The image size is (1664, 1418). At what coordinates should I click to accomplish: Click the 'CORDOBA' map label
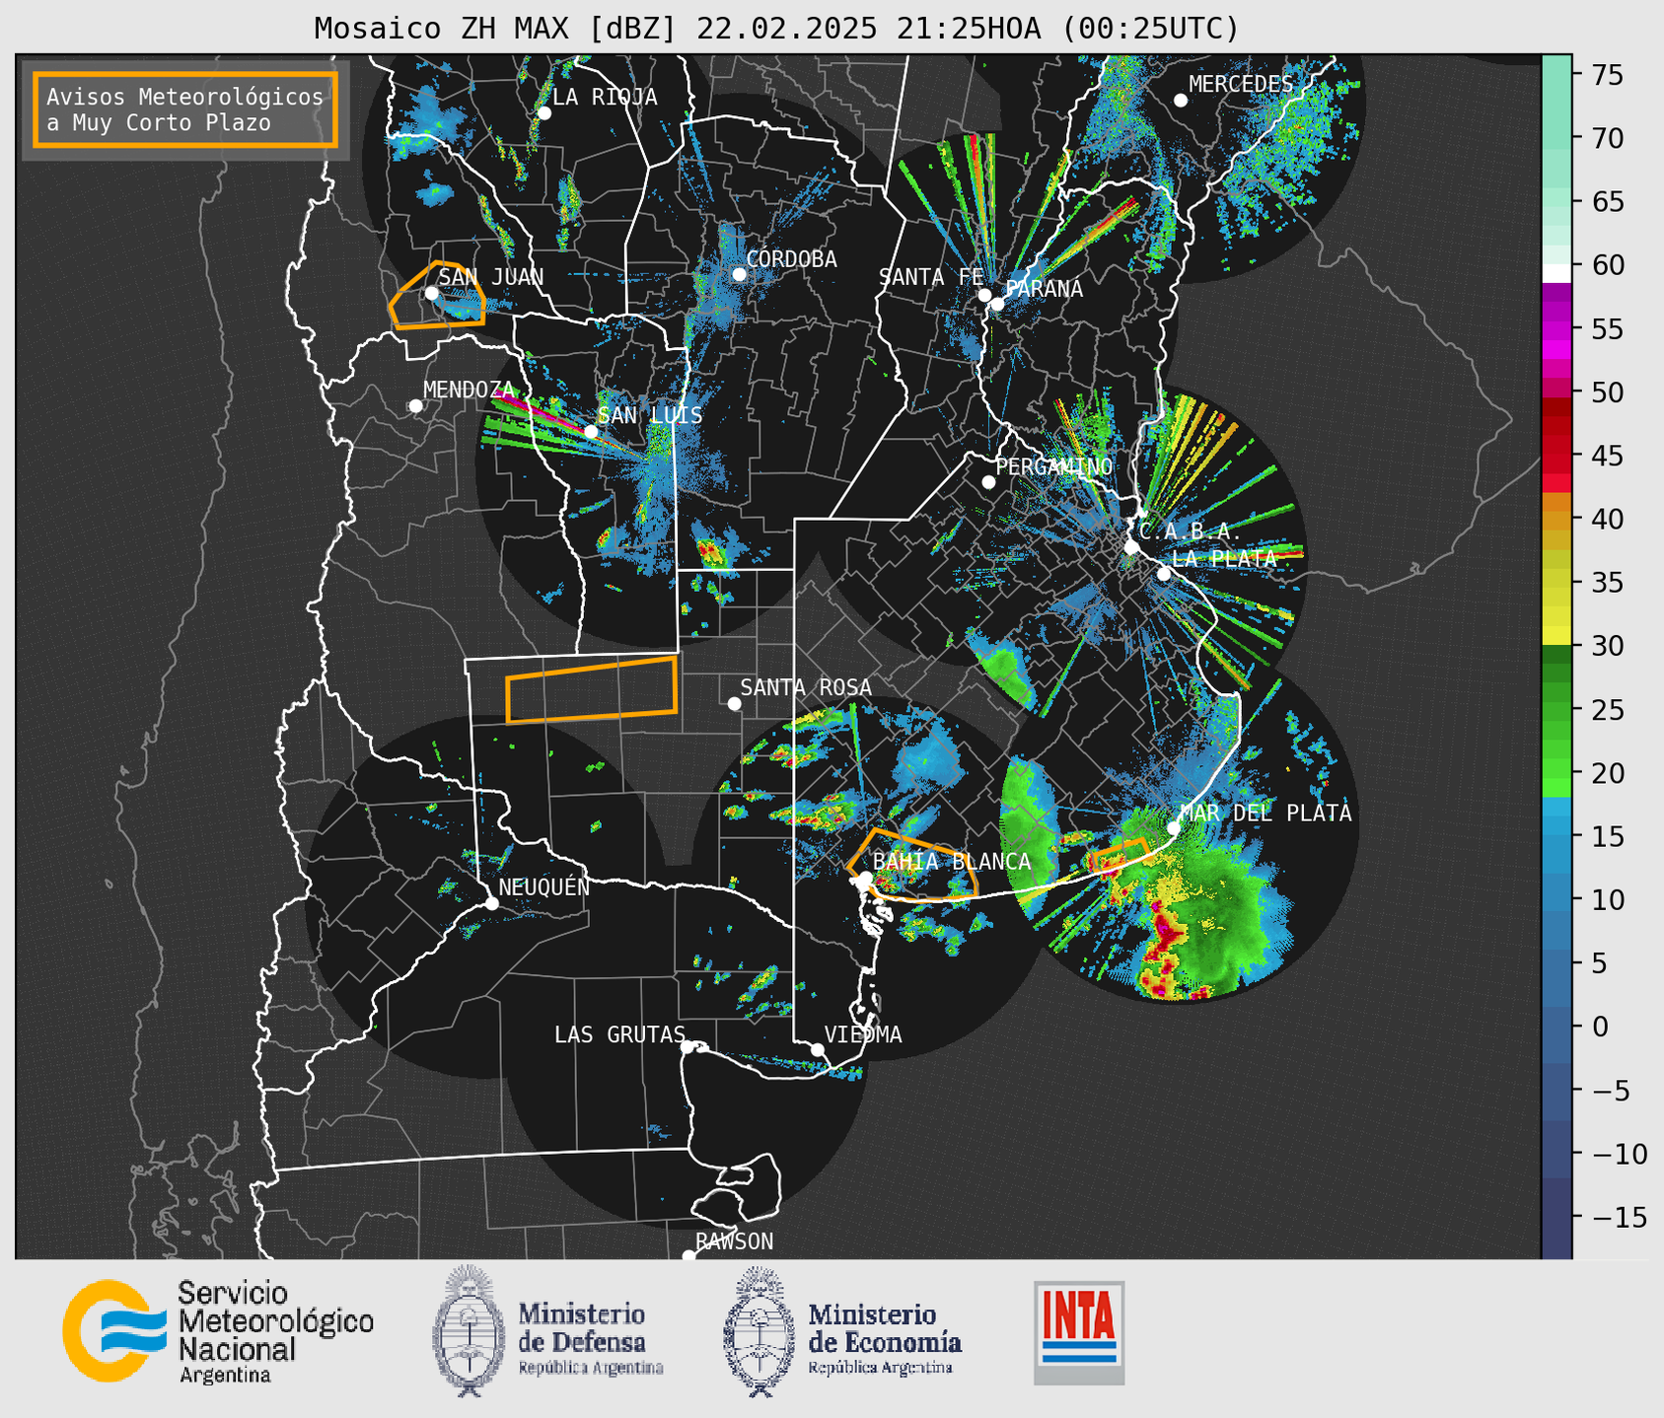click(791, 259)
